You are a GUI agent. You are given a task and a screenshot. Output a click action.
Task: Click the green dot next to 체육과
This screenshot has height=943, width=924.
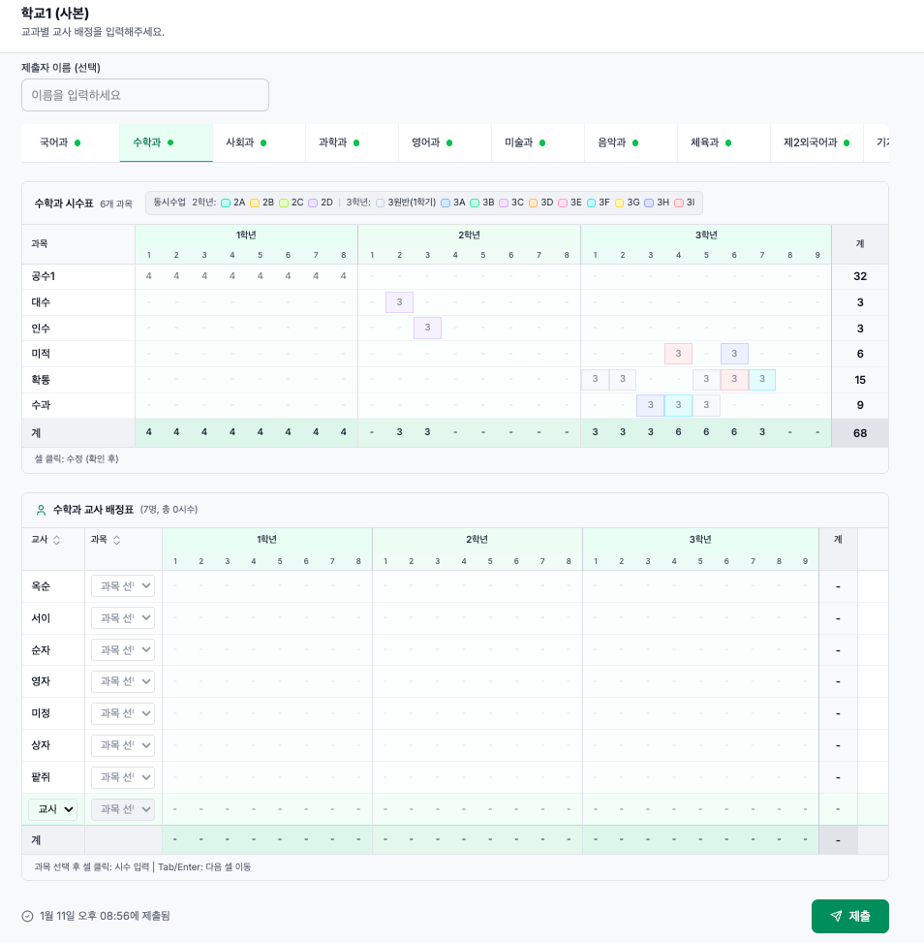pyautogui.click(x=727, y=142)
